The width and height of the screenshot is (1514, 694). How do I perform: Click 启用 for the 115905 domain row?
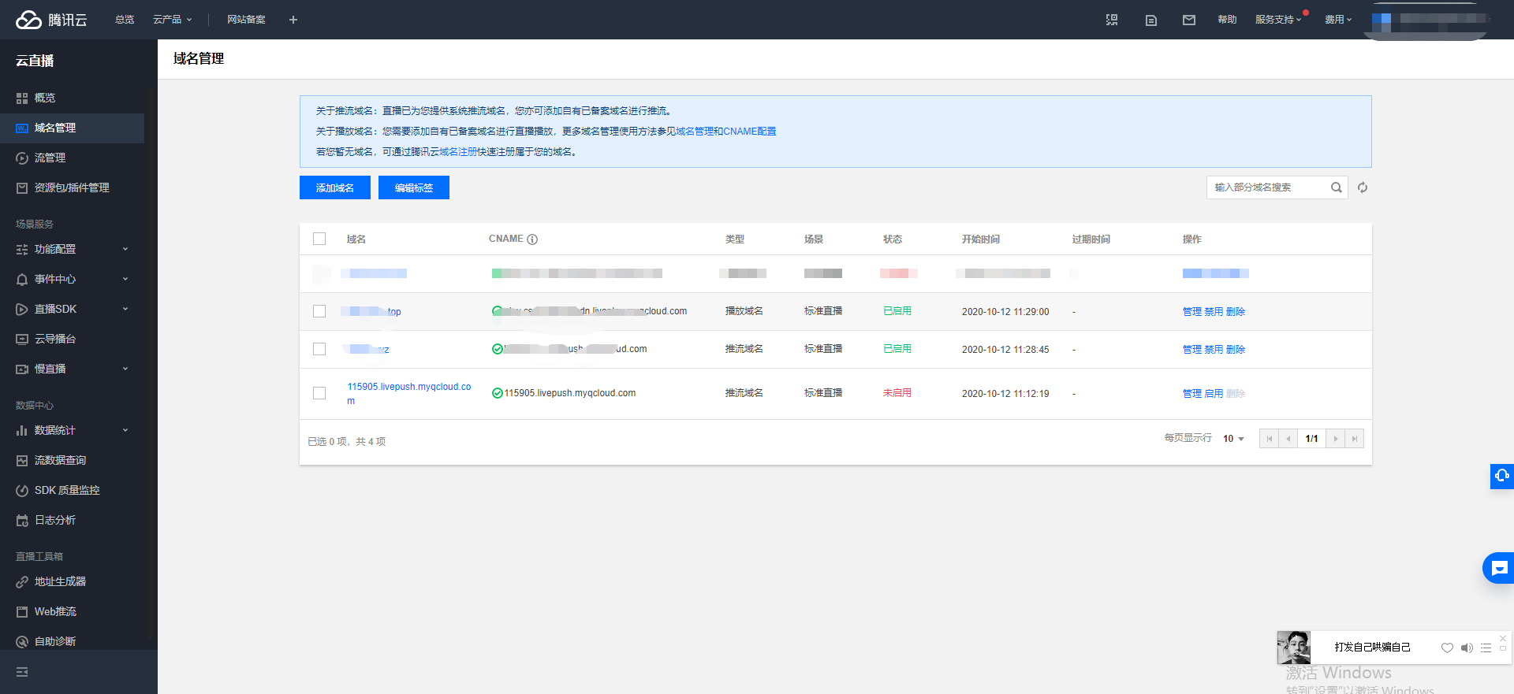(x=1214, y=394)
